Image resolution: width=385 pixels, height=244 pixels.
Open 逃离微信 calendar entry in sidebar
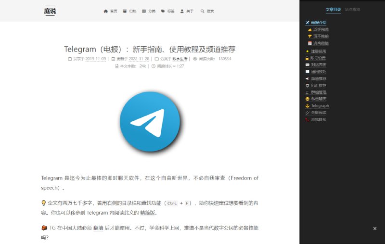(x=318, y=43)
